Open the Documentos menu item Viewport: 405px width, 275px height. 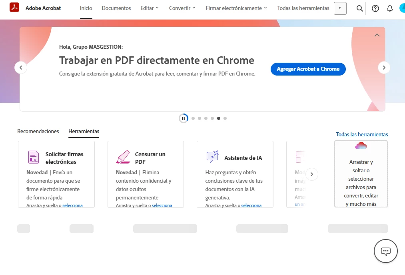click(116, 8)
